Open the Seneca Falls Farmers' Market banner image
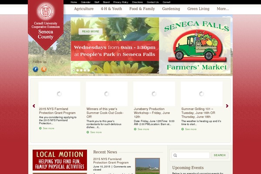Screen dimensions: 261x174 195,45
